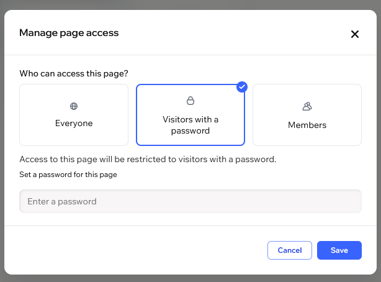Click the "Visitors with a password" text
Viewport: 381px width, 282px height.
pos(191,125)
